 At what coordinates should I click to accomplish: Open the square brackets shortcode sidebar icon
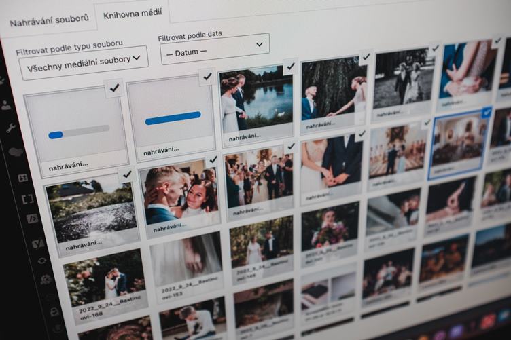(x=28, y=199)
